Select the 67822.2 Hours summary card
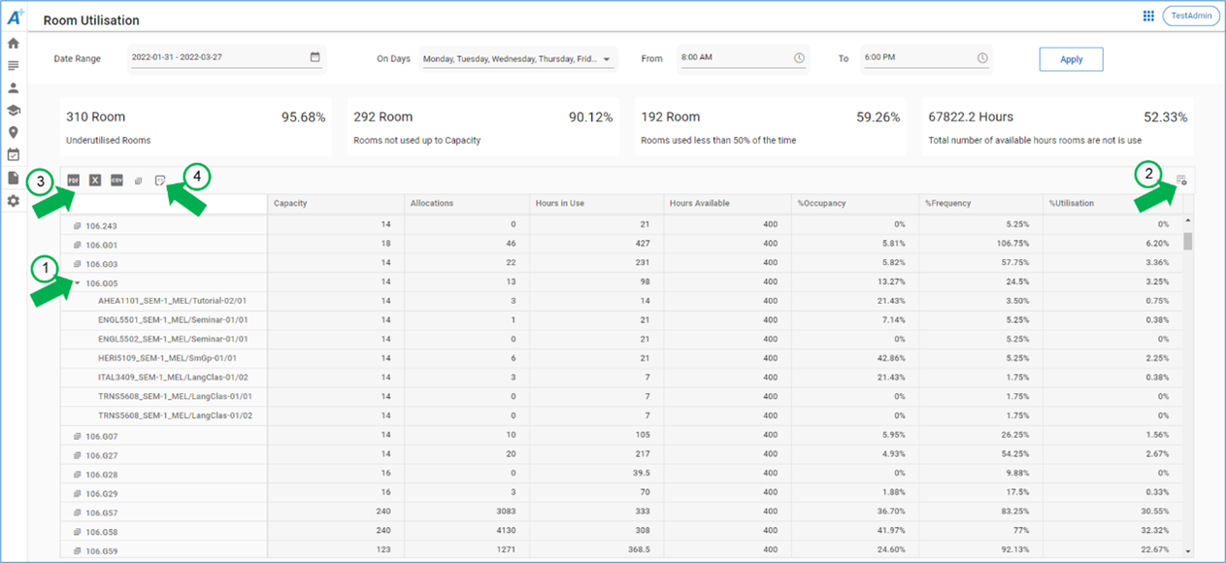 pos(1058,126)
